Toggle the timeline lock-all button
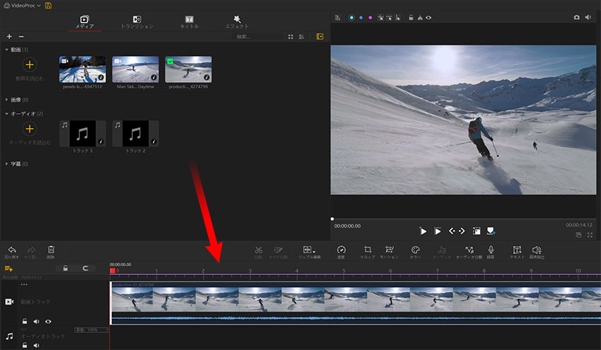The image size is (601, 350). tap(66, 268)
